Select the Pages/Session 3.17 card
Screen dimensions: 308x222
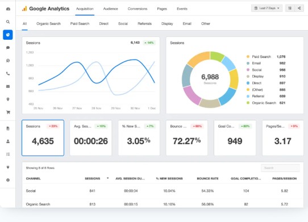click(283, 138)
